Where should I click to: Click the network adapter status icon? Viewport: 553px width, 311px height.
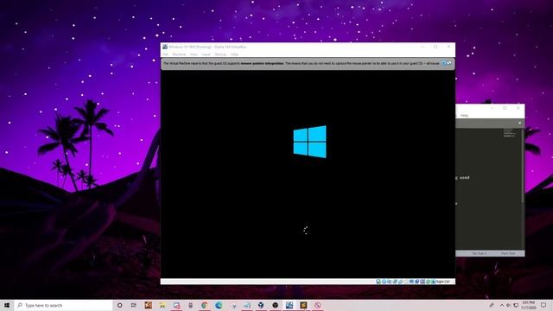pyautogui.click(x=395, y=282)
